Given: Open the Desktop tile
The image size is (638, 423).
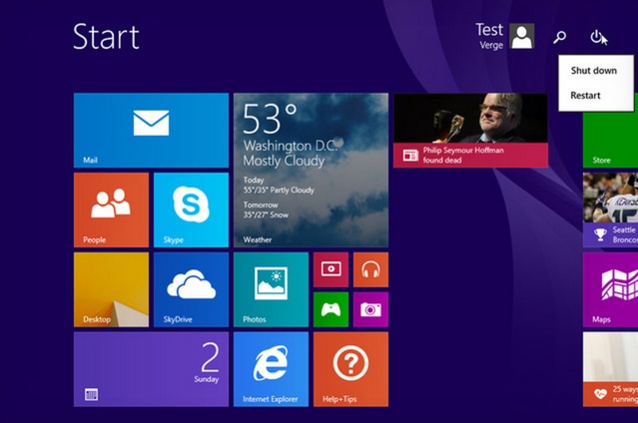Looking at the screenshot, I should 111,289.
